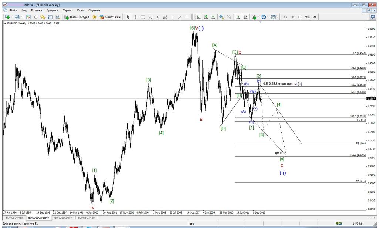Click the connection status bars icon
Viewport: 379px width, 228px height.
(x=339, y=224)
